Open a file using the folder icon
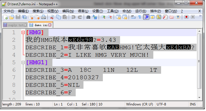 point(12,17)
